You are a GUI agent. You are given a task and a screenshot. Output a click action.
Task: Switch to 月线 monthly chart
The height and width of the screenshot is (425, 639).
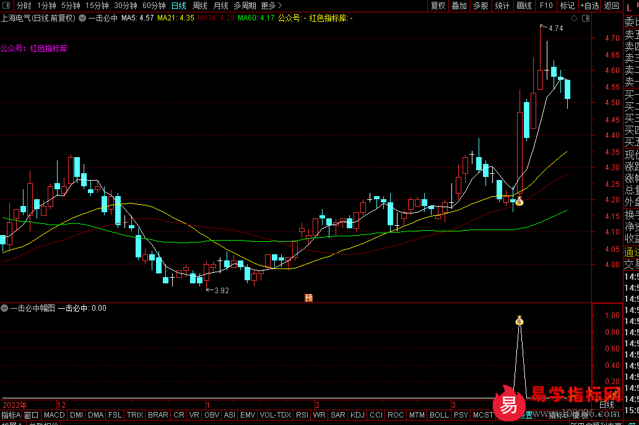click(x=221, y=6)
